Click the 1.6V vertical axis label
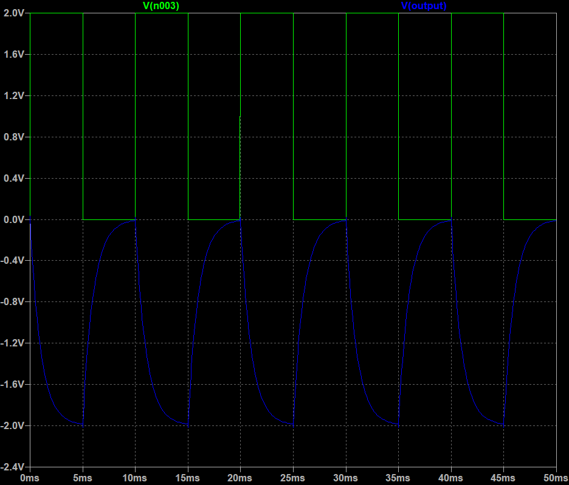 [13, 54]
